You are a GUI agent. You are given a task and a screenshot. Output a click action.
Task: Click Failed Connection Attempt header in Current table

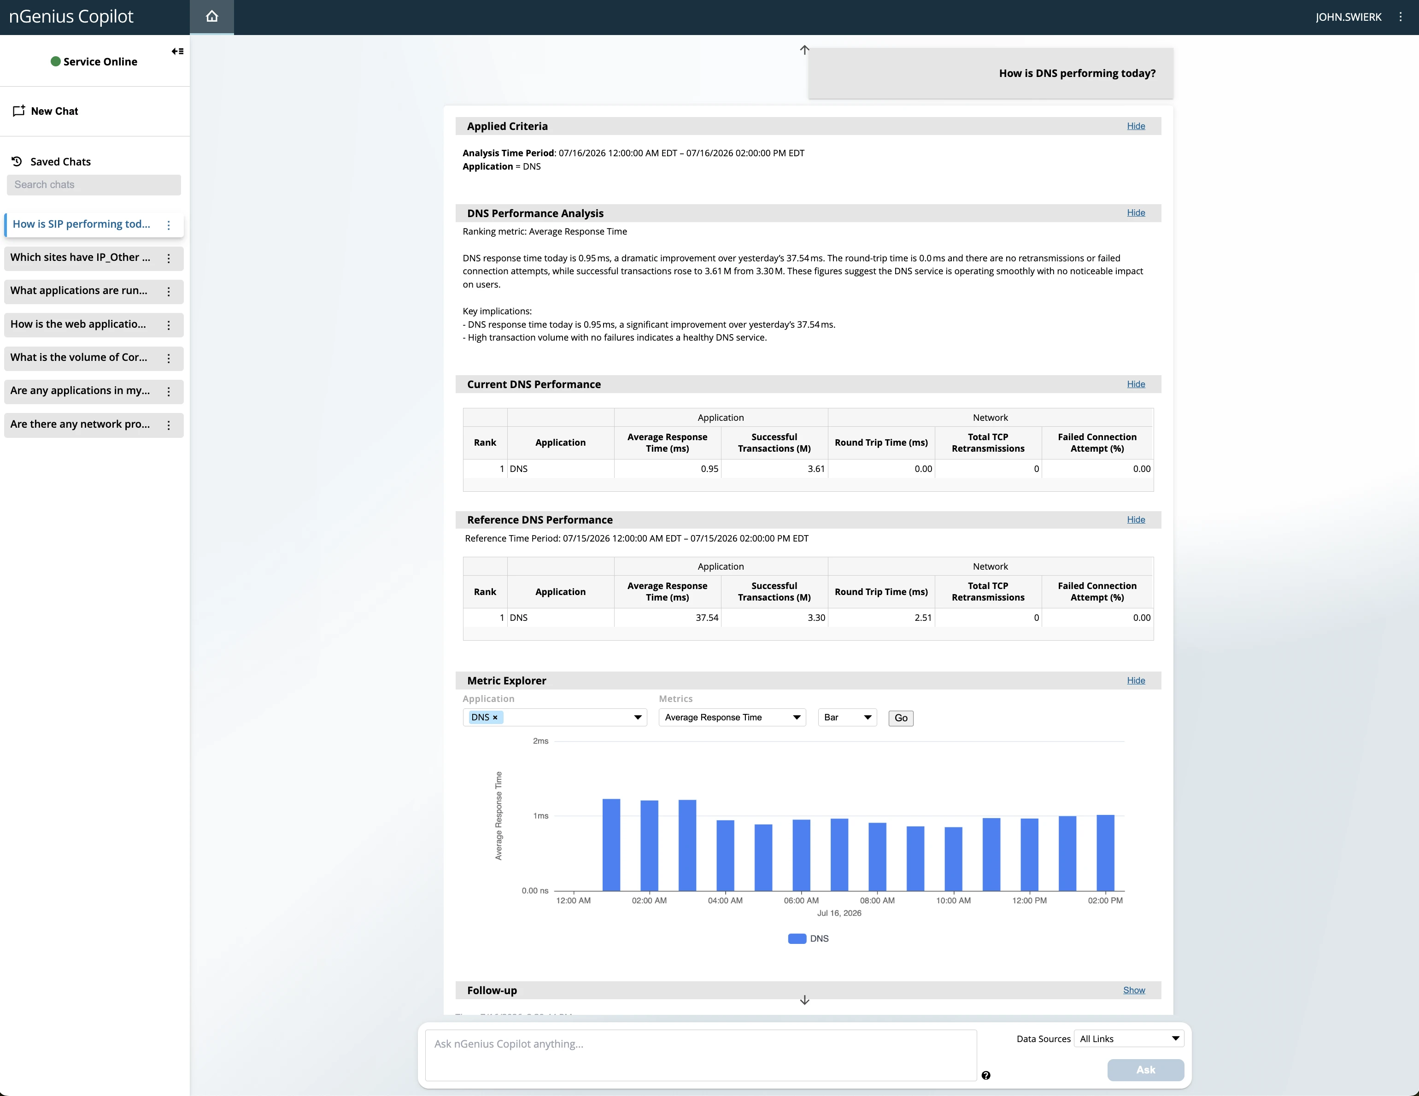coord(1097,443)
